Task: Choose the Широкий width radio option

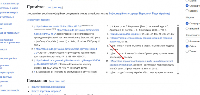Action: pyautogui.click(x=187, y=28)
